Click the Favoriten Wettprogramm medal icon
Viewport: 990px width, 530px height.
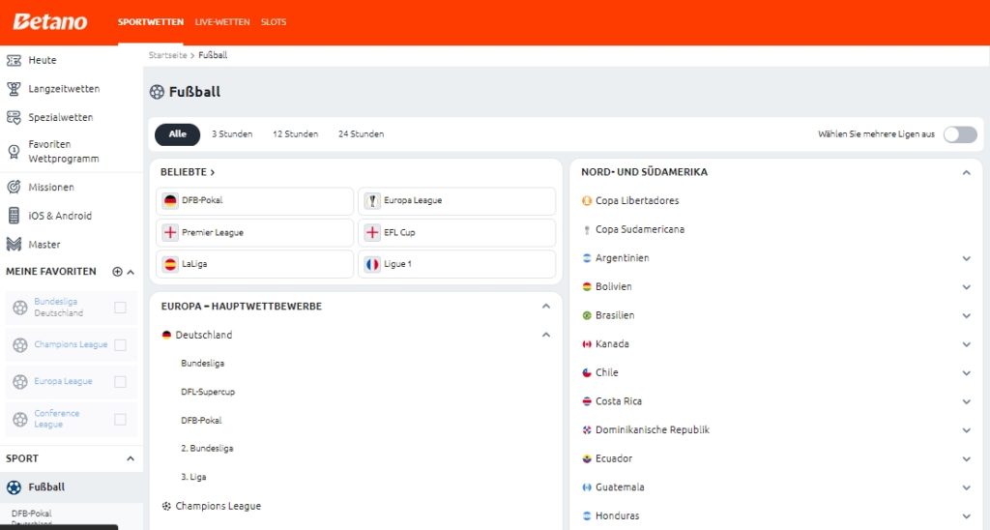(14, 152)
